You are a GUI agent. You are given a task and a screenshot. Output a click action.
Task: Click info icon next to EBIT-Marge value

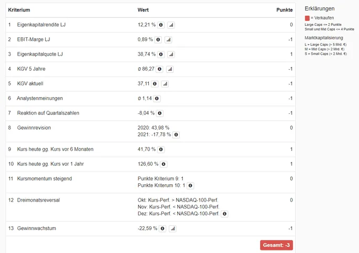pyautogui.click(x=158, y=39)
